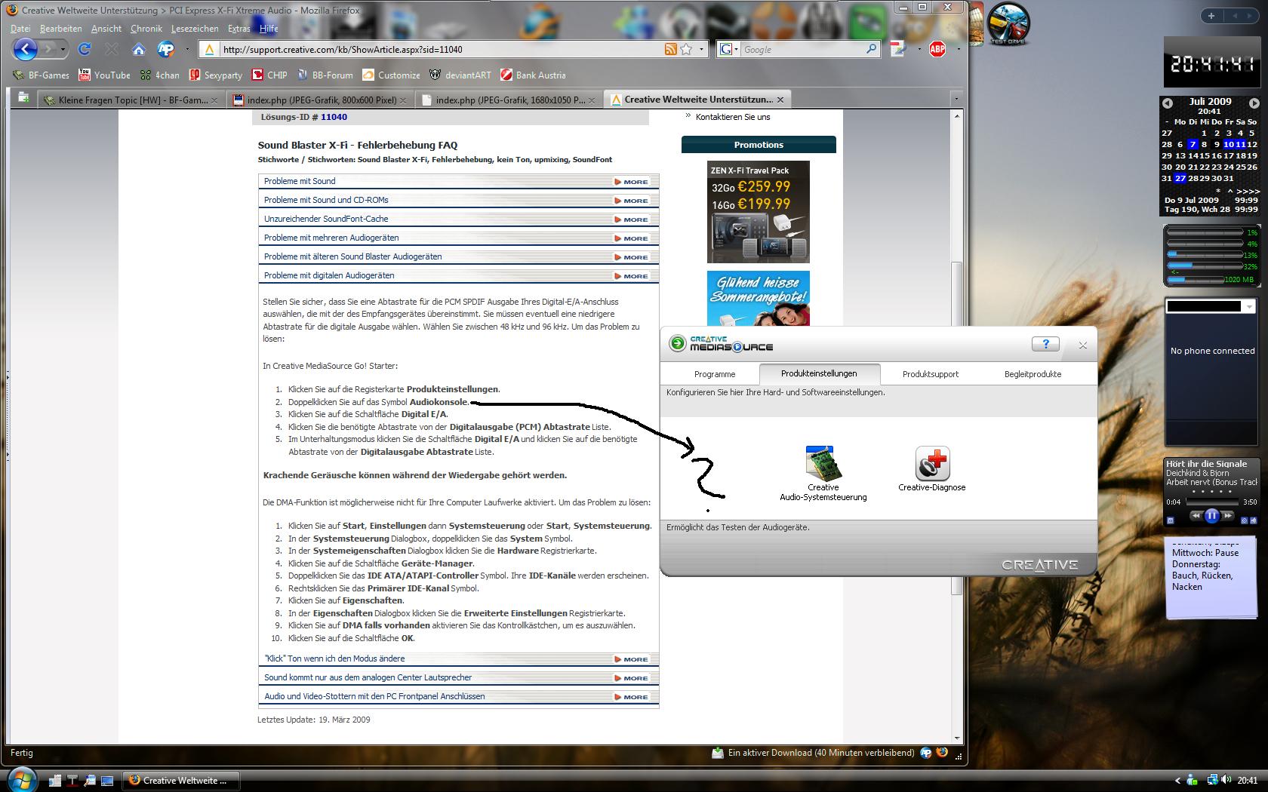The width and height of the screenshot is (1268, 792).
Task: Open Customize bookmark
Action: click(391, 75)
